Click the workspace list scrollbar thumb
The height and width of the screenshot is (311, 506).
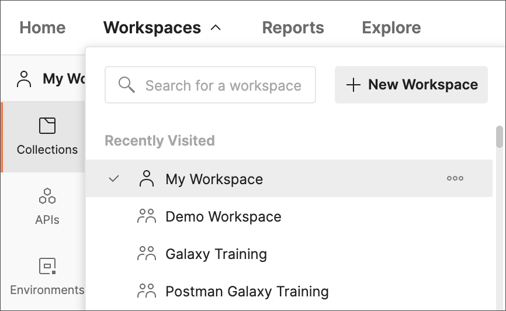(x=499, y=137)
